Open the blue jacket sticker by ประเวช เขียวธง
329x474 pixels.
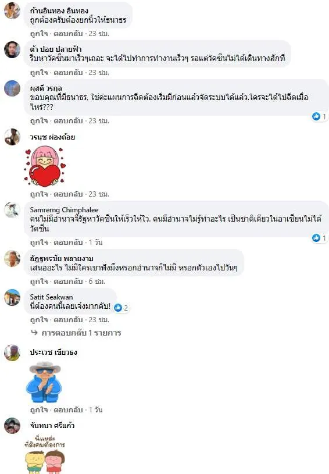[x=44, y=382]
